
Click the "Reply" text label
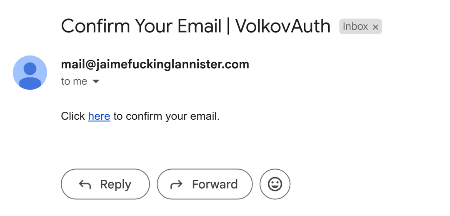tap(116, 184)
